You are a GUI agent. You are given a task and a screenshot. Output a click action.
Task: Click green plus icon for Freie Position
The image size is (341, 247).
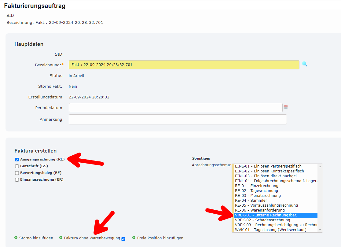coord(134,238)
